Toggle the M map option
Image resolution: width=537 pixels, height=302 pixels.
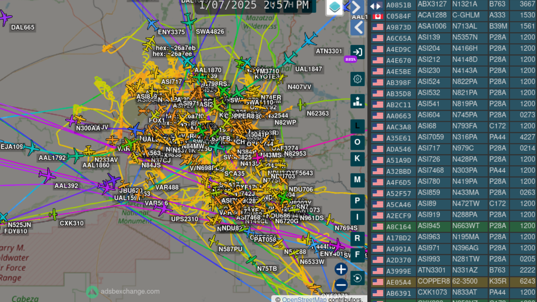[x=357, y=180]
